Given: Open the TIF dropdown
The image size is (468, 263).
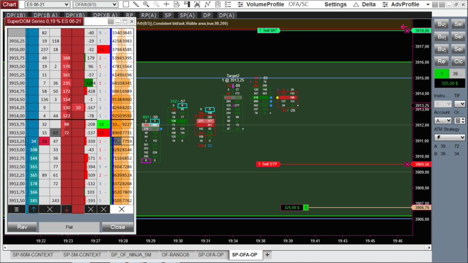Looking at the screenshot, I should (460, 104).
